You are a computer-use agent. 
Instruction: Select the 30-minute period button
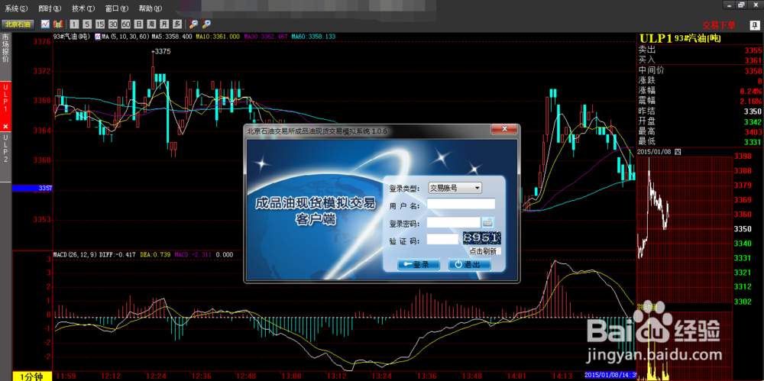[x=113, y=24]
